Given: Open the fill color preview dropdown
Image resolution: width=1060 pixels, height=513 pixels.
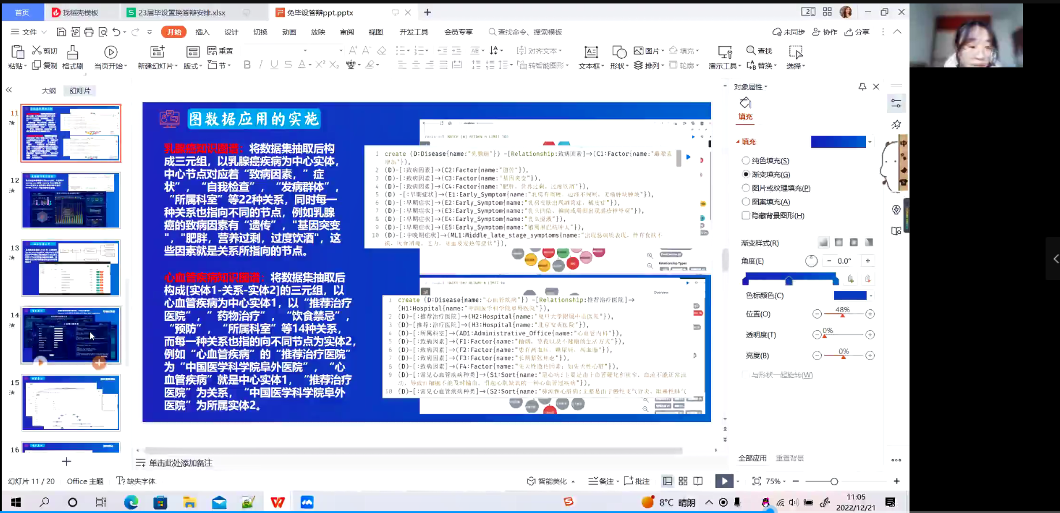Looking at the screenshot, I should [870, 142].
